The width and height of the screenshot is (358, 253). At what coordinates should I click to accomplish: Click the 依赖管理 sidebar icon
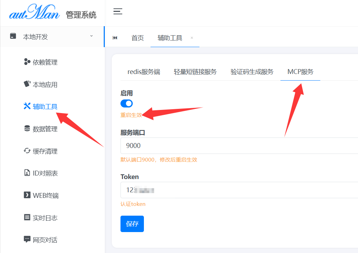pyautogui.click(x=27, y=62)
